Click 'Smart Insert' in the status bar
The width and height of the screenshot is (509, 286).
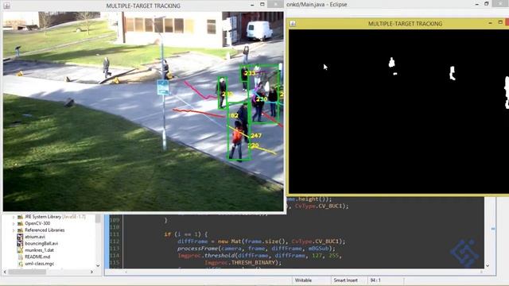coord(345,280)
